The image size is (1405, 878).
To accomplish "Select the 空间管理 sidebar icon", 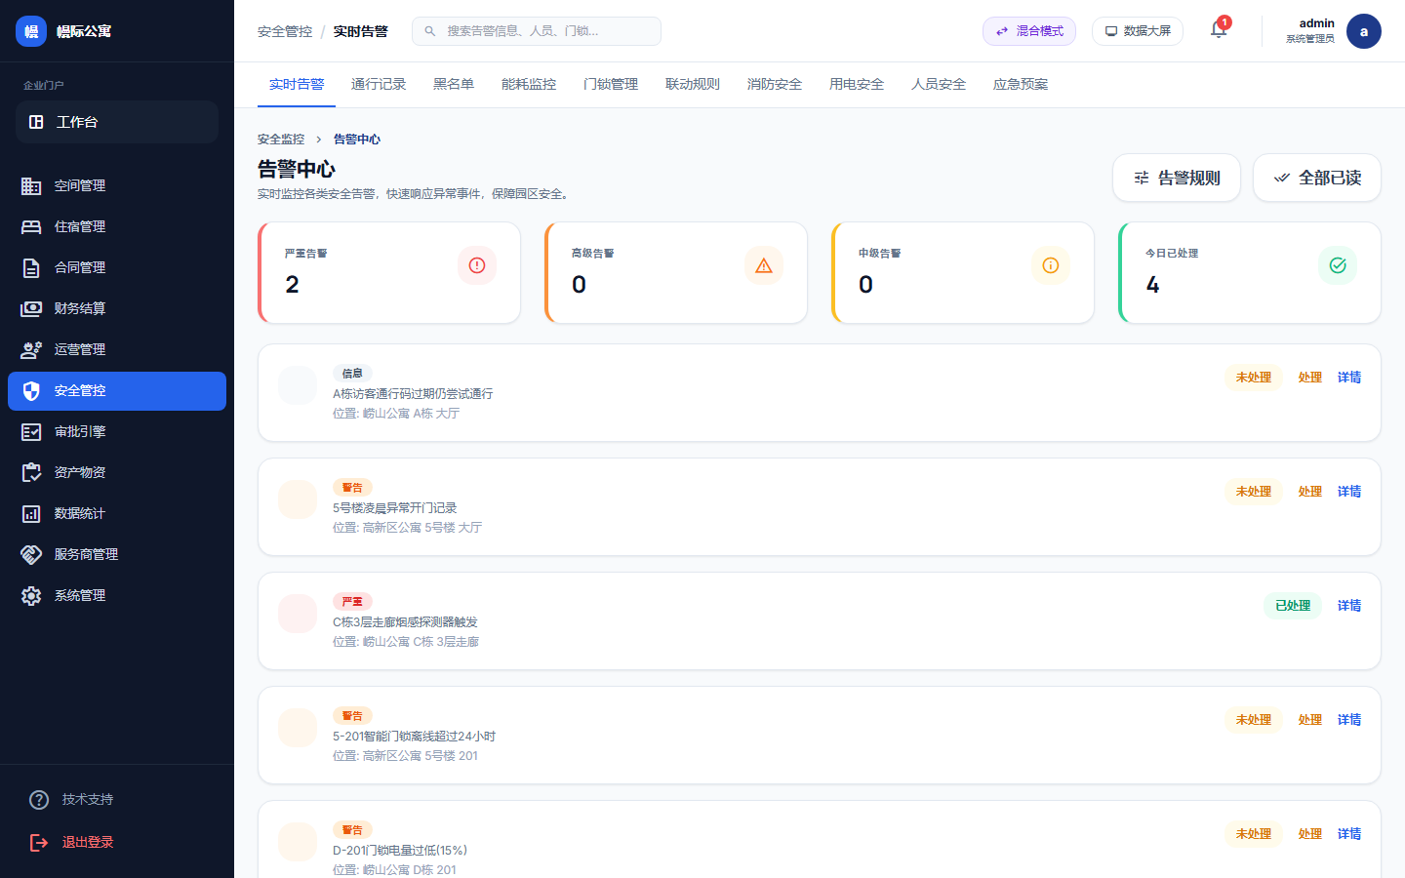I will click(30, 185).
